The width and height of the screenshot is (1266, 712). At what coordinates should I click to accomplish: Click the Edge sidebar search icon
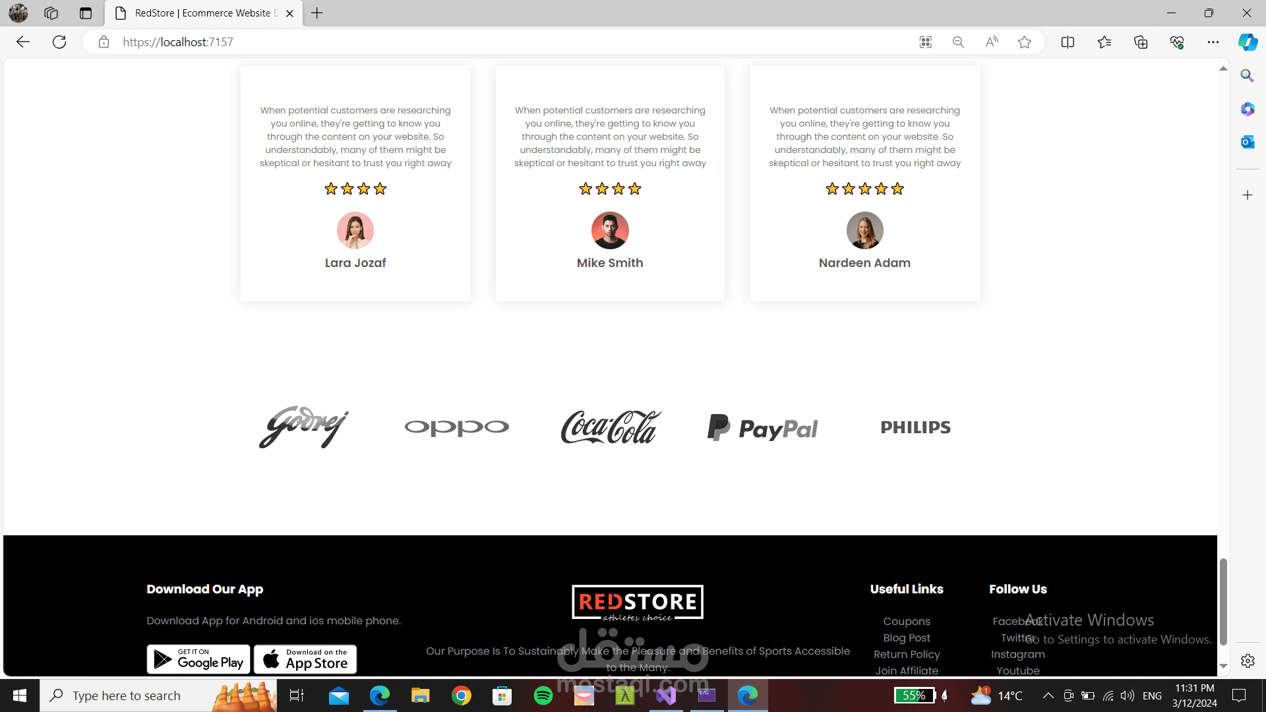[x=1247, y=75]
